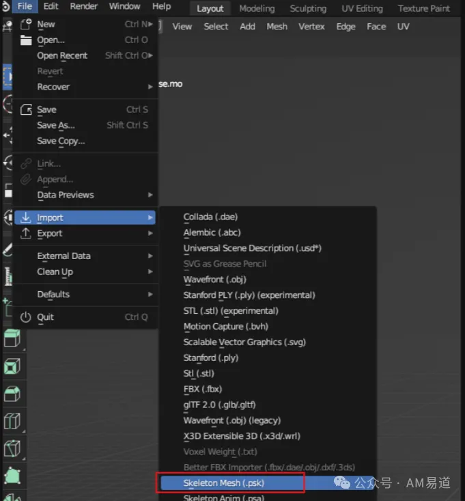This screenshot has width=465, height=501.
Task: Import a Collada (.dae) file
Action: (x=210, y=217)
